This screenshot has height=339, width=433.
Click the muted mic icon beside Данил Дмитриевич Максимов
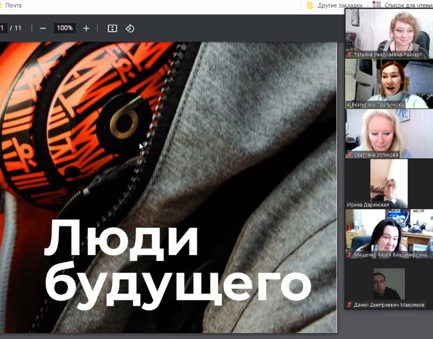[350, 304]
